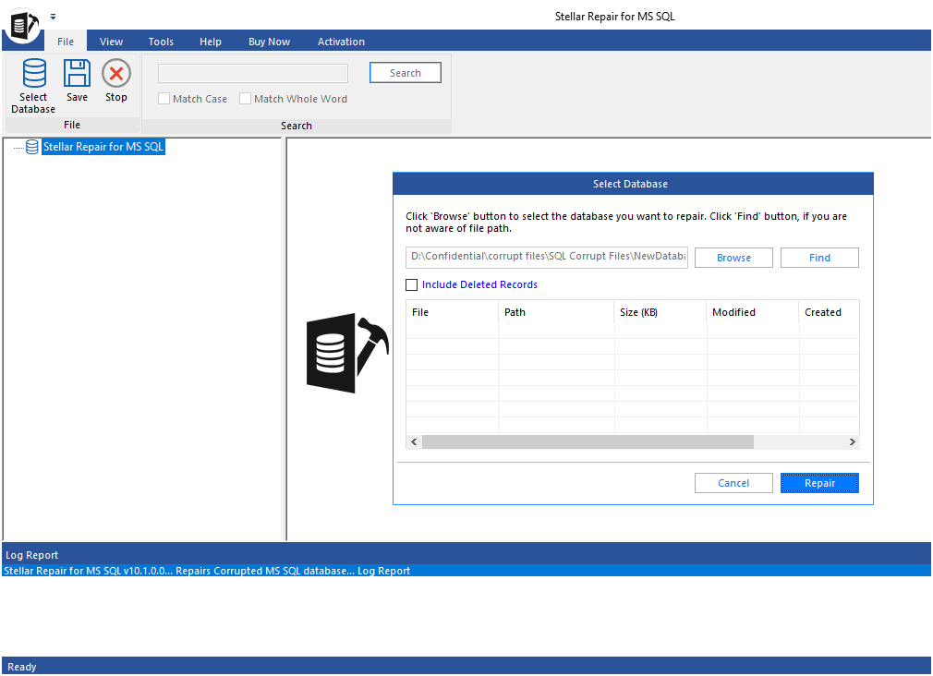
Task: Click the Search button in ribbon
Action: click(x=406, y=73)
